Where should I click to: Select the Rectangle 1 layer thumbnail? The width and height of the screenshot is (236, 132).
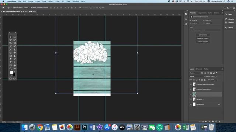(x=194, y=99)
